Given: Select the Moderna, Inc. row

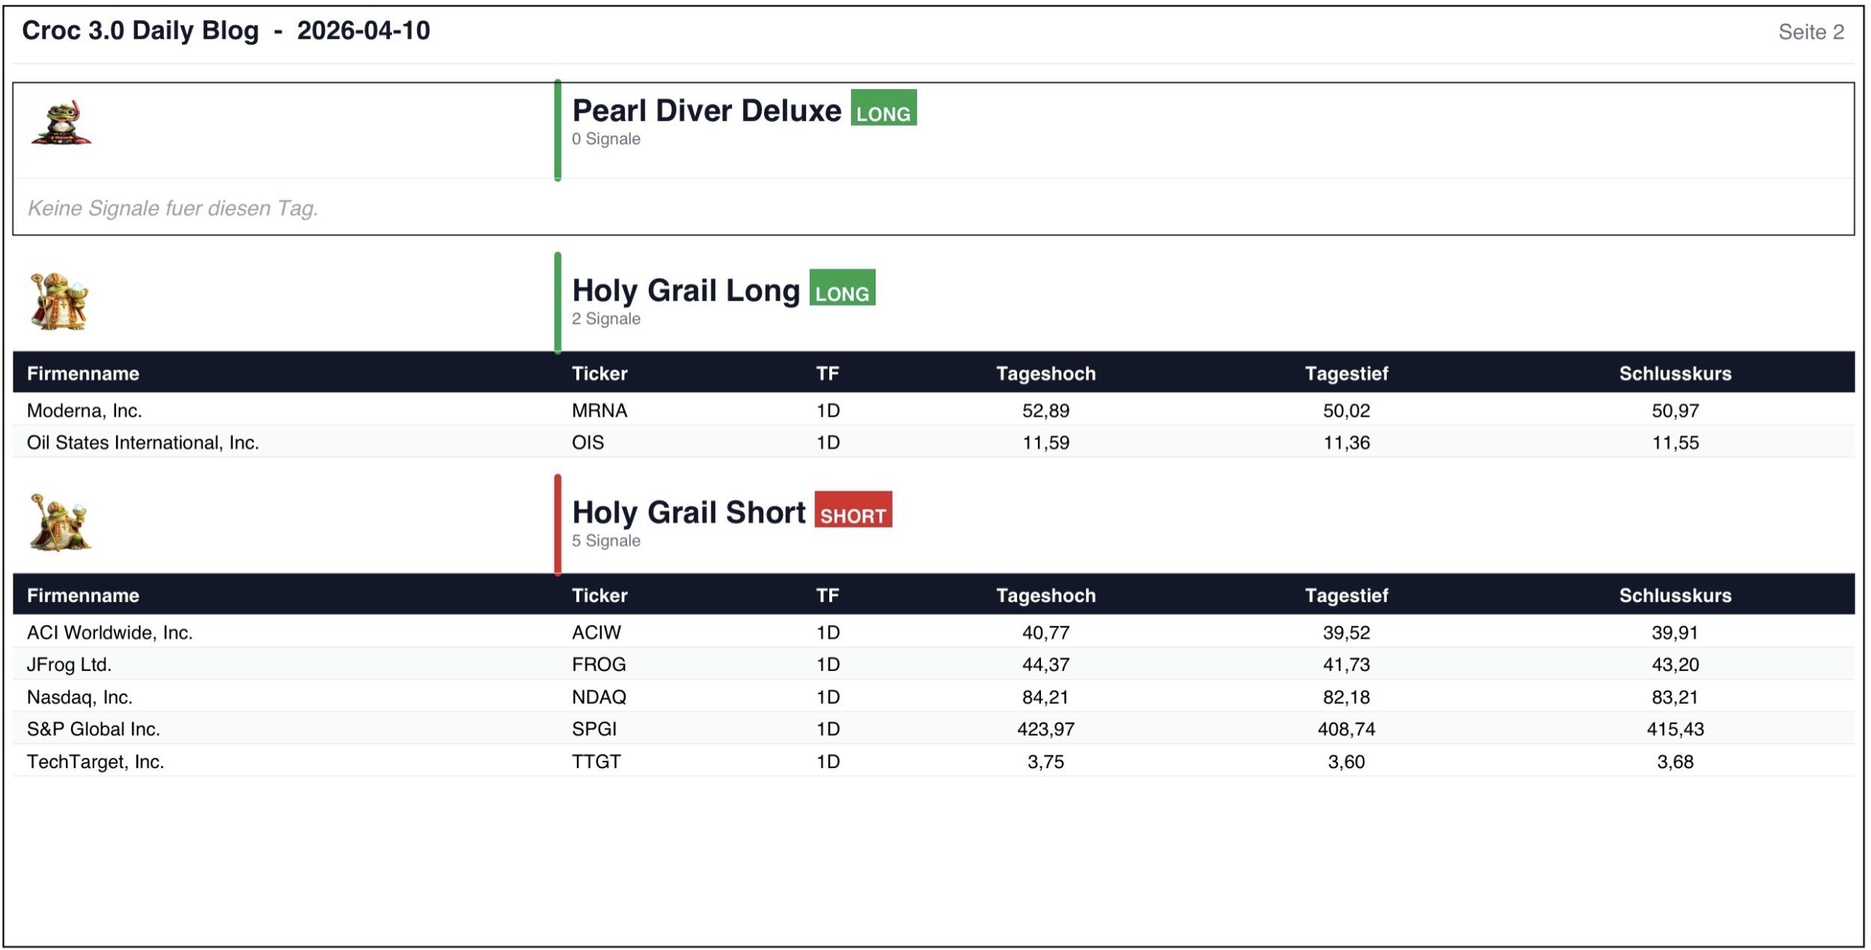Looking at the screenshot, I should (85, 411).
